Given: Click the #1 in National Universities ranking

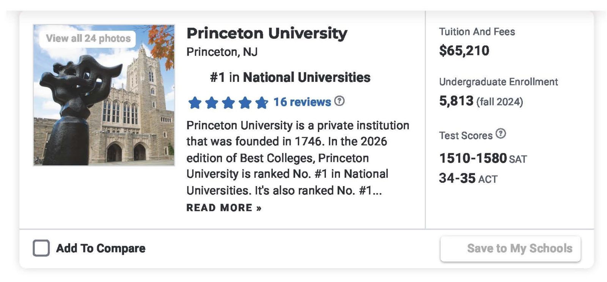Looking at the screenshot, I should tap(290, 77).
